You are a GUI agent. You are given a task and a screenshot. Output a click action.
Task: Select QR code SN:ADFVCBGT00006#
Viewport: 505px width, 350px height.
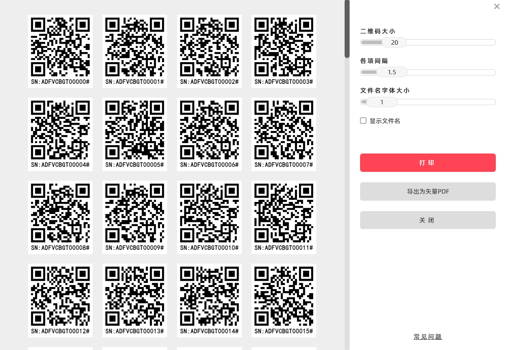(x=209, y=134)
